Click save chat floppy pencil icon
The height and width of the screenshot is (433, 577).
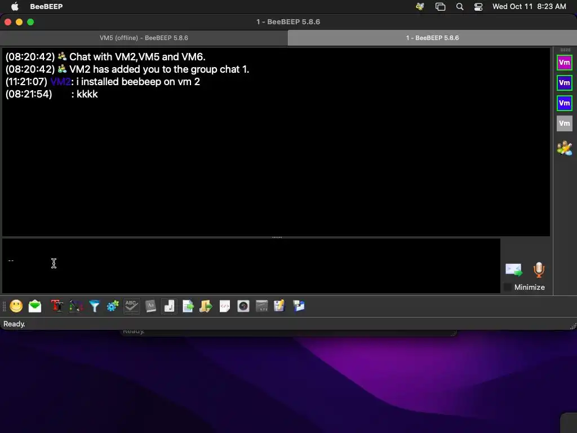(x=279, y=306)
